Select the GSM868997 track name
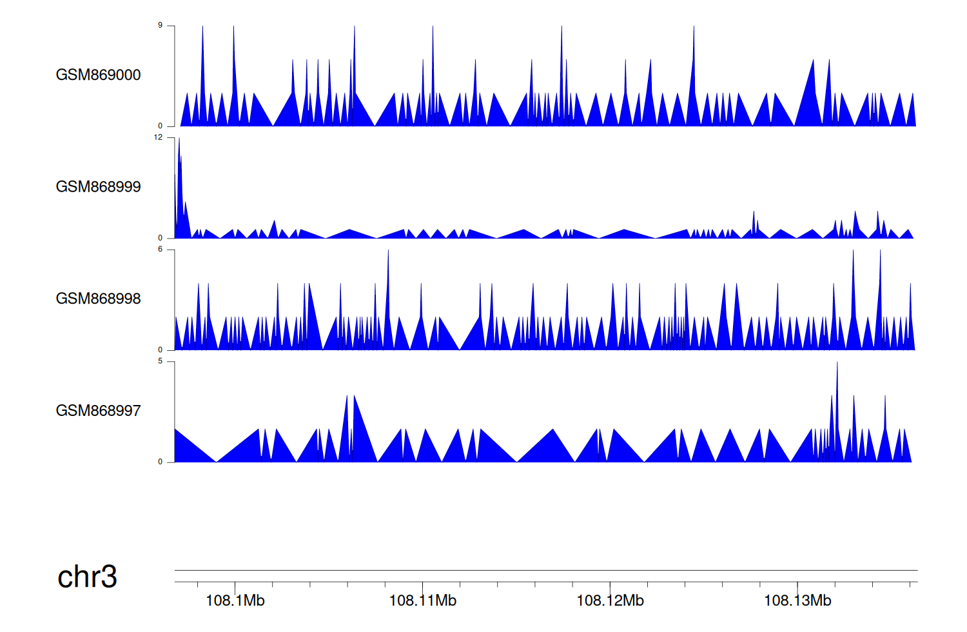 tap(98, 411)
